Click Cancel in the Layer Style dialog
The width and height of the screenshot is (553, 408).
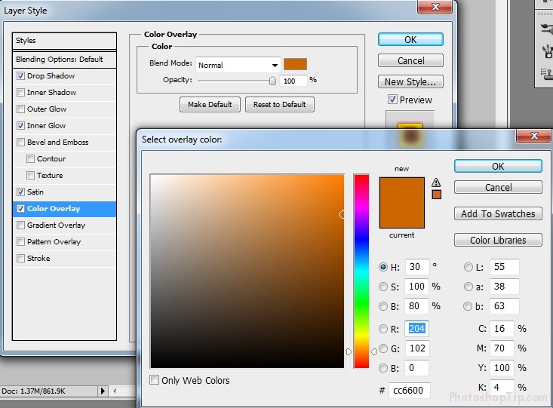(x=410, y=60)
